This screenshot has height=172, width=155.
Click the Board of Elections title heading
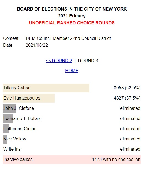tap(72, 9)
